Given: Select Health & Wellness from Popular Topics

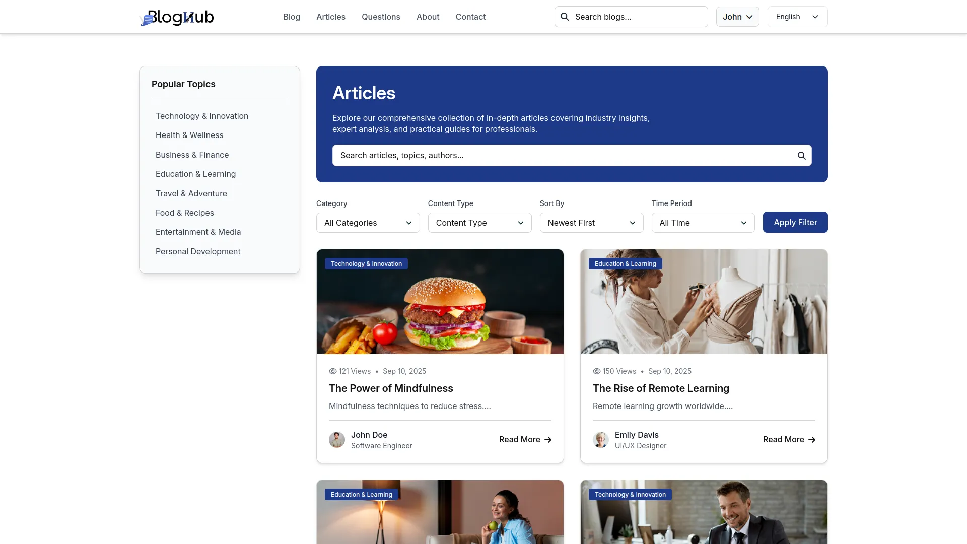Looking at the screenshot, I should pos(189,135).
